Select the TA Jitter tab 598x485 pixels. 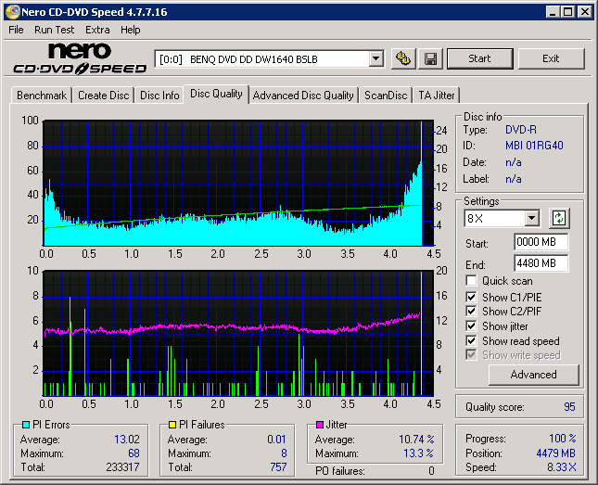pos(436,95)
